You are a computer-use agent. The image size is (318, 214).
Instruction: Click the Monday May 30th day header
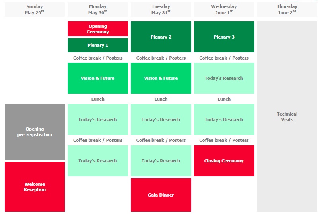tap(98, 10)
